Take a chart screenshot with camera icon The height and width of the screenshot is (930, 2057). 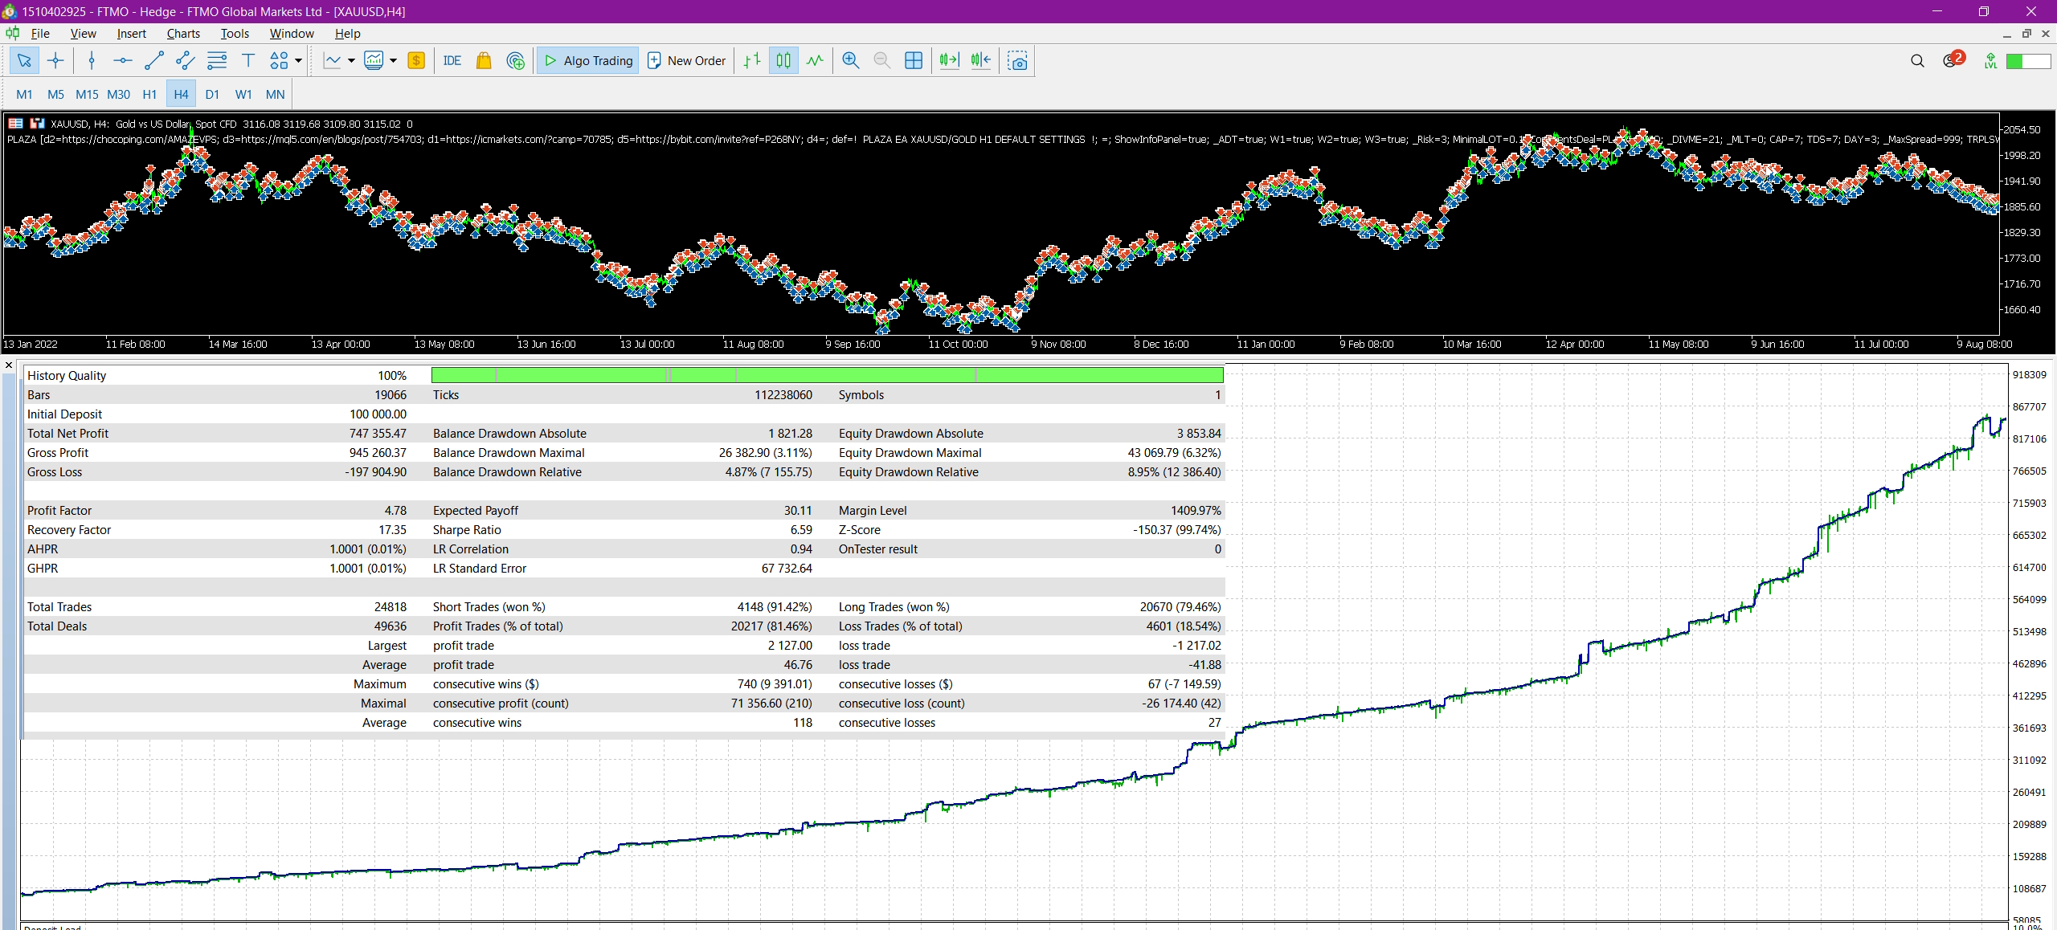pos(1018,60)
